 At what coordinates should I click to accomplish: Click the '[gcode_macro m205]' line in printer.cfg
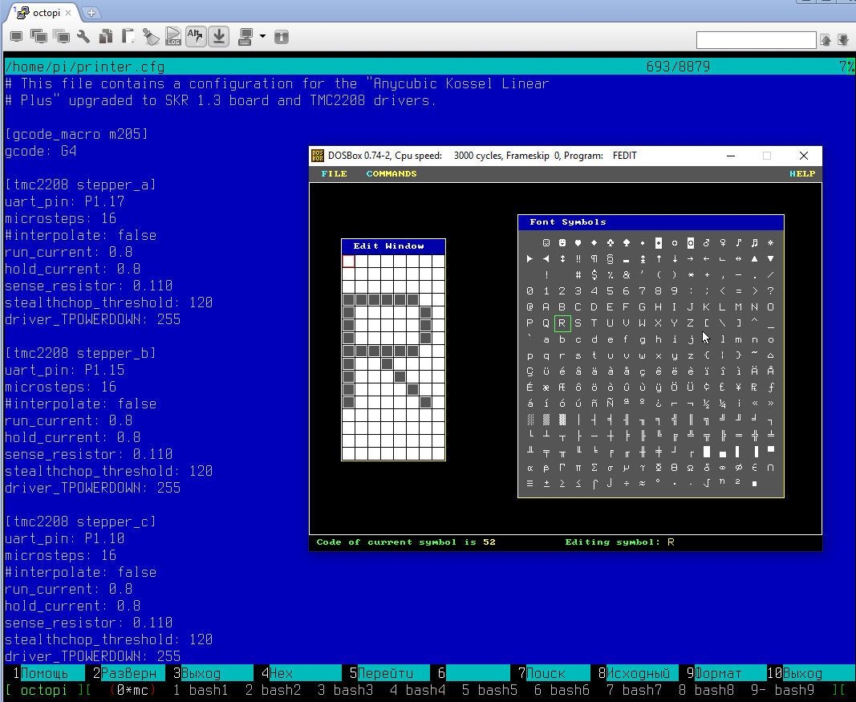(x=76, y=134)
